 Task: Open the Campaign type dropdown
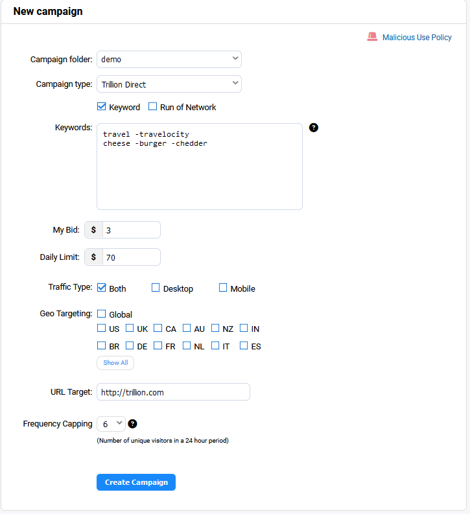169,84
